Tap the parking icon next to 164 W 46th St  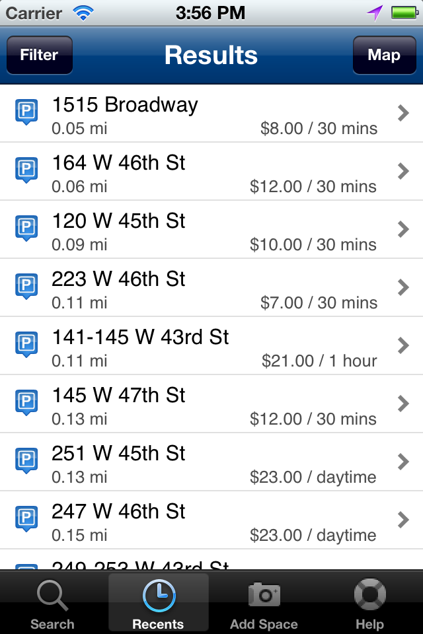[x=26, y=170]
